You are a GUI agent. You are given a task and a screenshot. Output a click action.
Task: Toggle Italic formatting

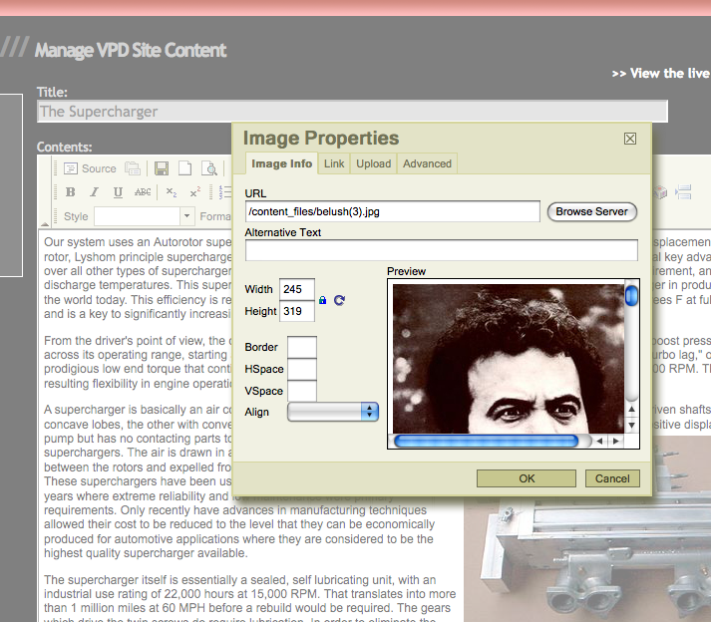click(95, 192)
